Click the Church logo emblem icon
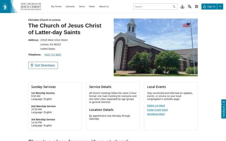This screenshot has height=141, width=226. click(5, 7)
